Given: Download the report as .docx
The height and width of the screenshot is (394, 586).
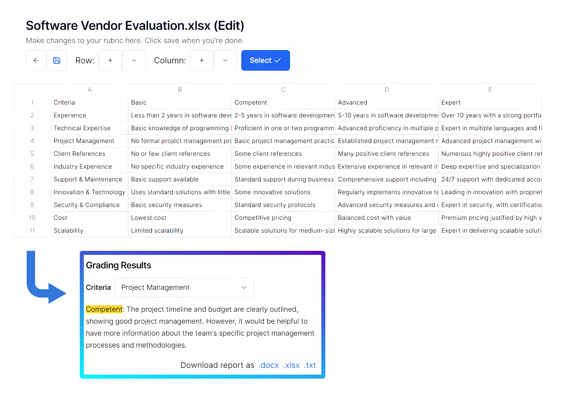Looking at the screenshot, I should pos(268,365).
